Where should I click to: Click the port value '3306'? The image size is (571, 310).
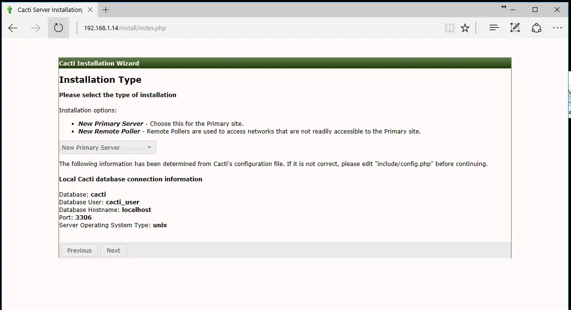point(83,217)
